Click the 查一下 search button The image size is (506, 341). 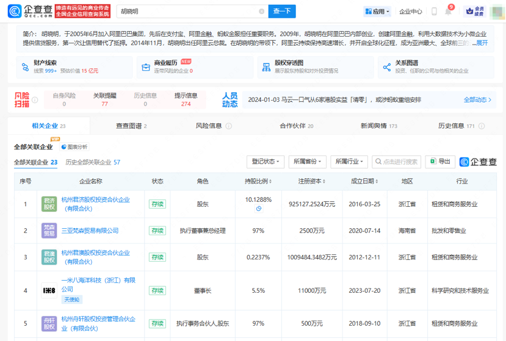click(282, 11)
